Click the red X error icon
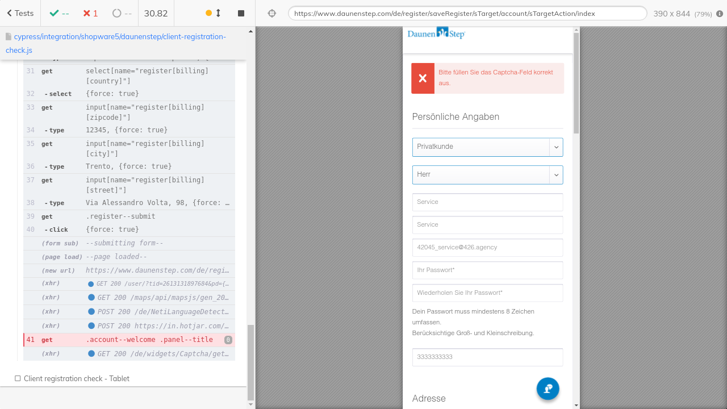The image size is (727, 409). (x=423, y=78)
